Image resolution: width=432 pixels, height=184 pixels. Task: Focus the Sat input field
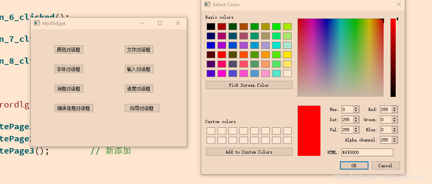348,120
